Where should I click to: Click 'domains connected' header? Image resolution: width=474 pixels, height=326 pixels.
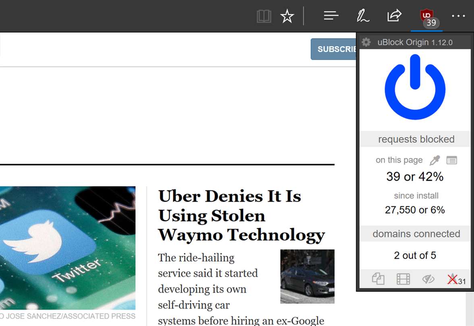[x=416, y=234]
